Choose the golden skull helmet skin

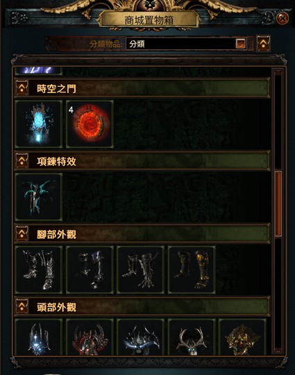[x=243, y=337]
